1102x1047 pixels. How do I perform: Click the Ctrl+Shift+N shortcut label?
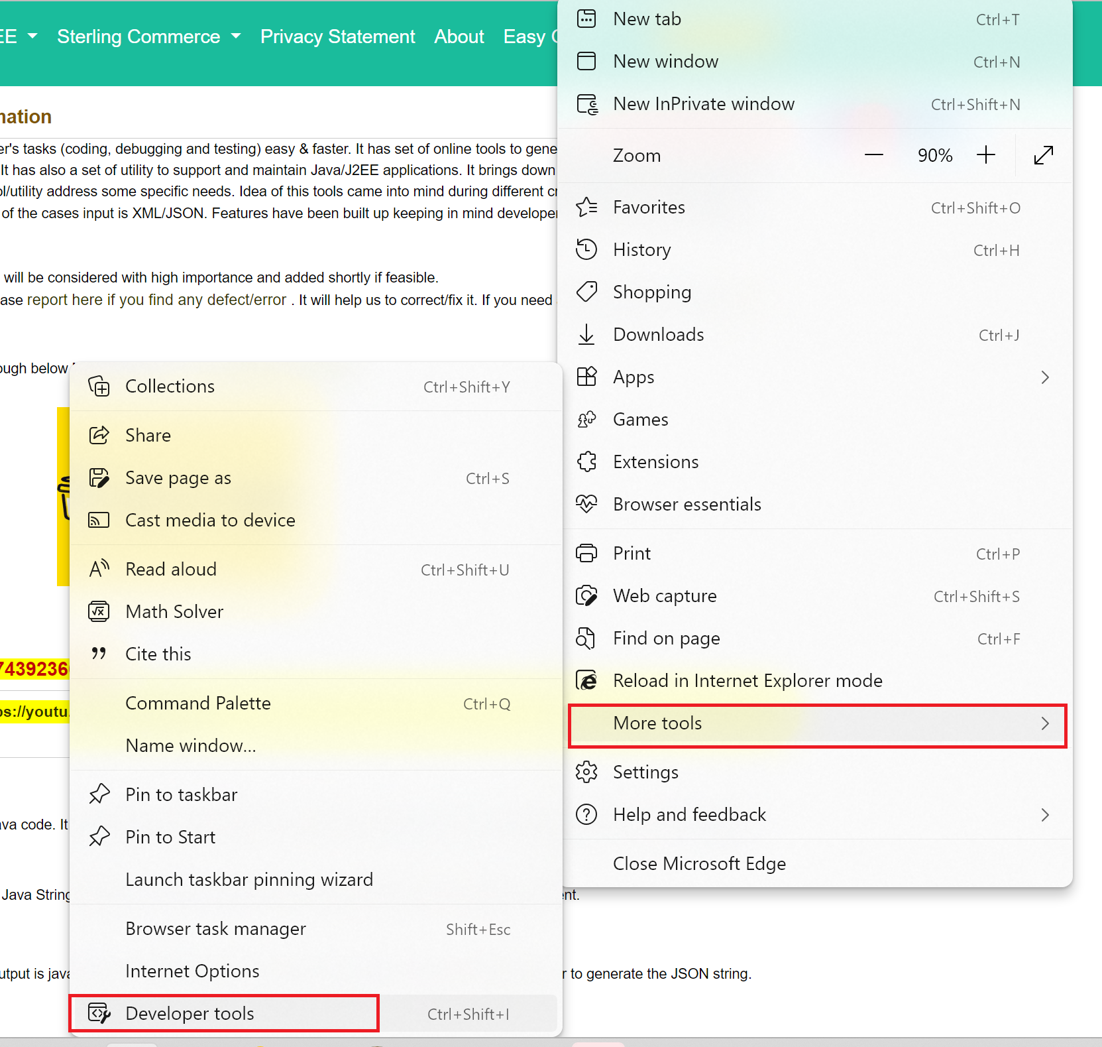[975, 105]
